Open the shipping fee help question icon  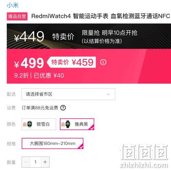63,108
